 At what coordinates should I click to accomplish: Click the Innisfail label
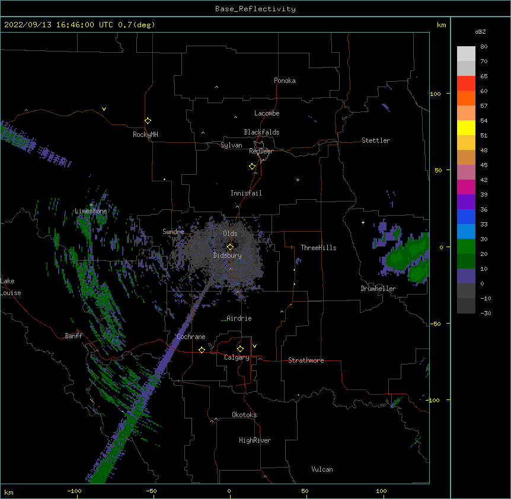[x=246, y=193]
